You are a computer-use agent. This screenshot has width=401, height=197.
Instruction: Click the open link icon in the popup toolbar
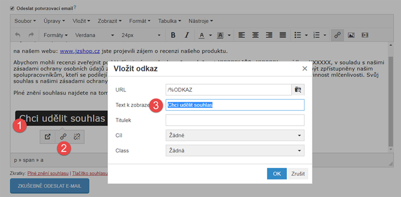coord(47,137)
